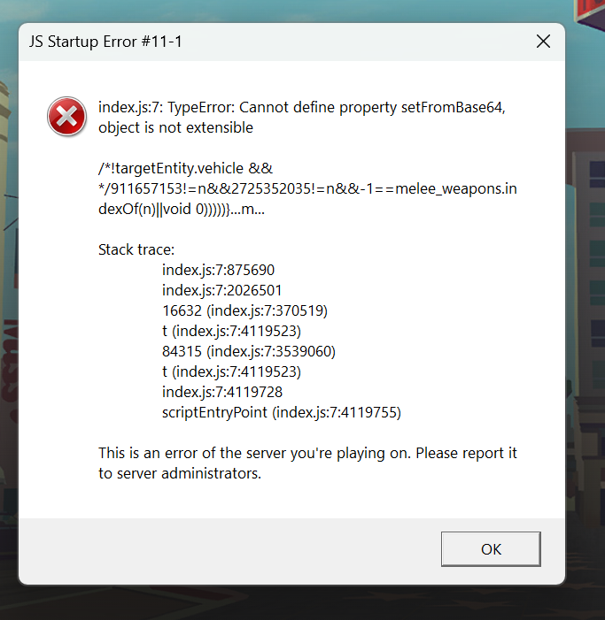Select stack entry 'index.js:7:4119728'
This screenshot has width=605, height=620.
[x=229, y=392]
